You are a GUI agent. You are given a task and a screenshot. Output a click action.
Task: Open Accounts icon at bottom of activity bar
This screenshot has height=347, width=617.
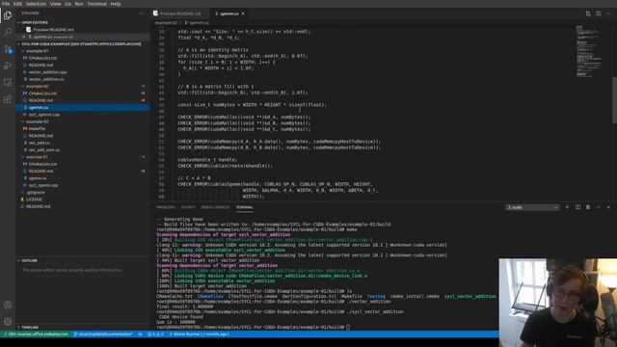8,305
